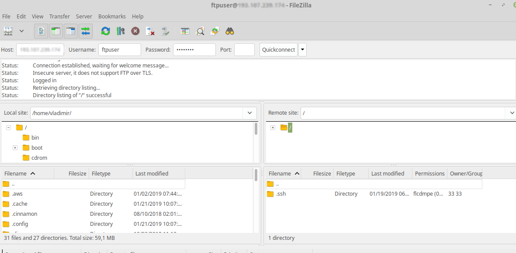The image size is (516, 253).
Task: Sort remote files by Last modified
Action: [390, 173]
